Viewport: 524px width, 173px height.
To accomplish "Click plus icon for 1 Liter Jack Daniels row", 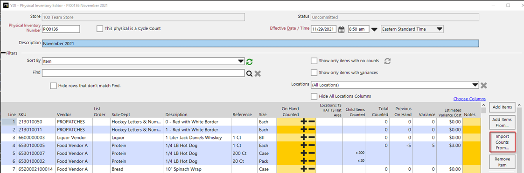I will click(x=303, y=137).
